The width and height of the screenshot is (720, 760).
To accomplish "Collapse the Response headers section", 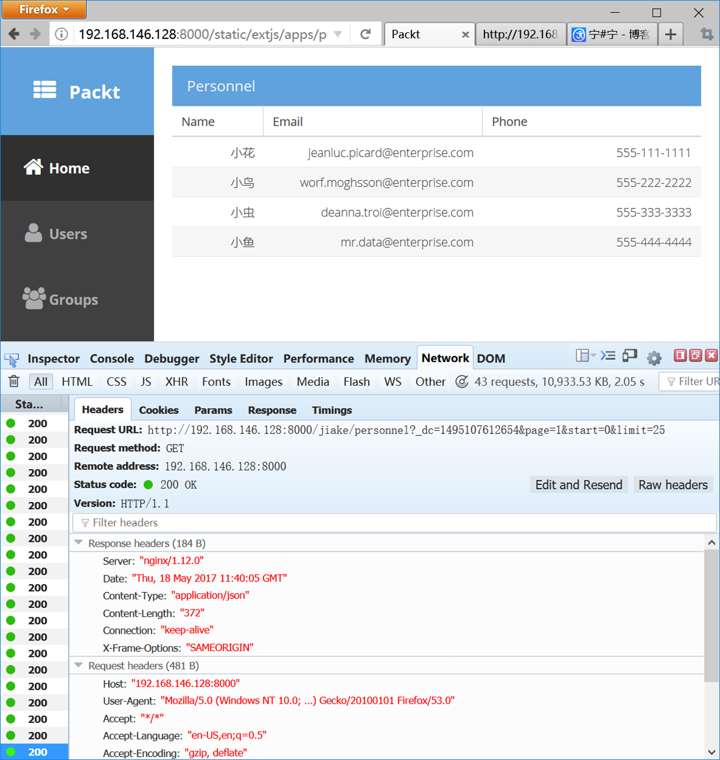I will coord(79,543).
